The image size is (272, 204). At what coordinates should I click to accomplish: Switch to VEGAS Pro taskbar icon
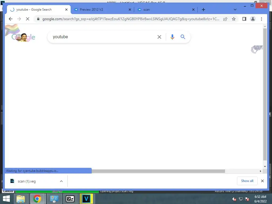point(86,199)
